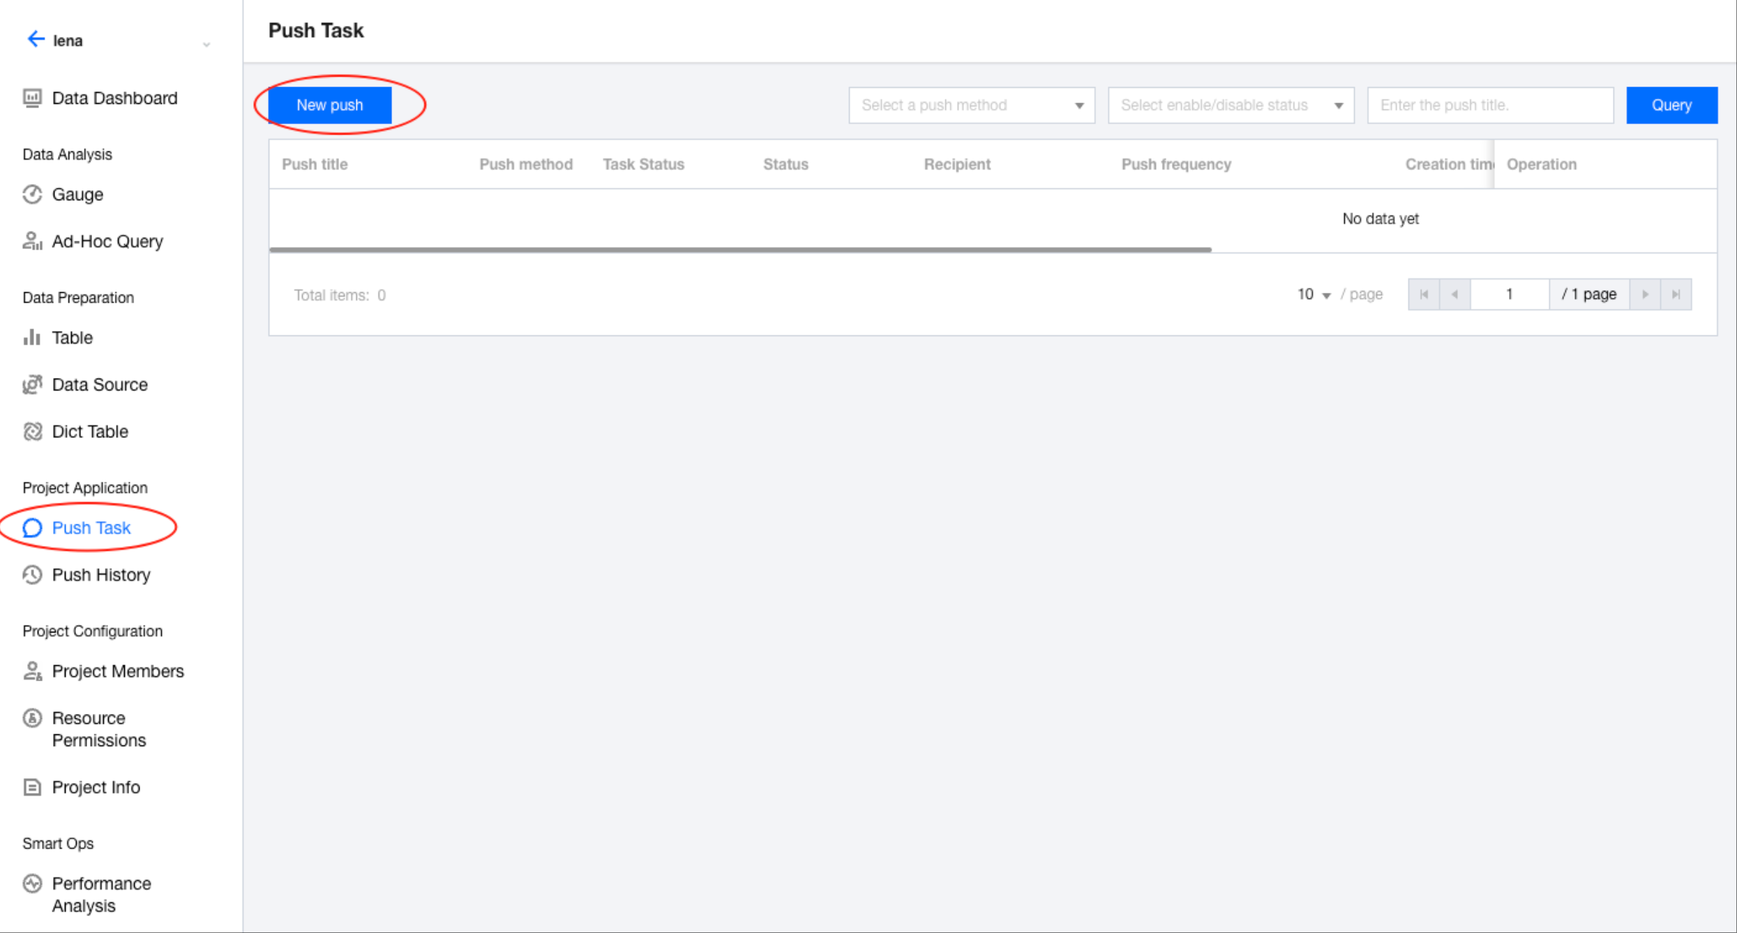Open the enable/disable status dropdown
This screenshot has width=1737, height=933.
tap(1231, 105)
